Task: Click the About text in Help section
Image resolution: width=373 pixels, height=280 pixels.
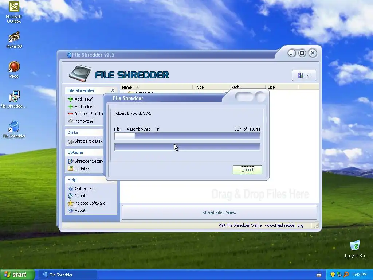Action: pos(80,210)
